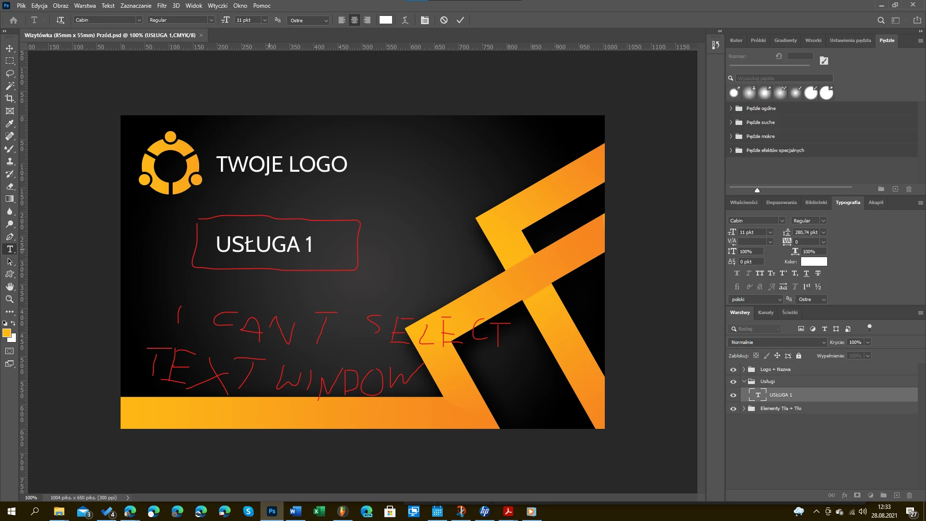Open the warp text option

[405, 20]
